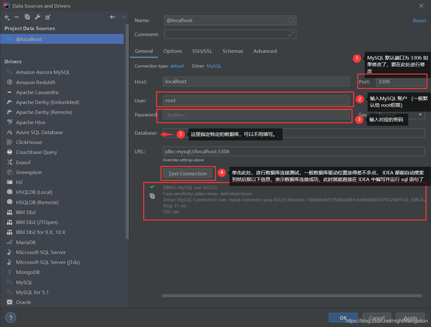Click the Test Connection button
The width and height of the screenshot is (431, 327).
[x=187, y=173]
